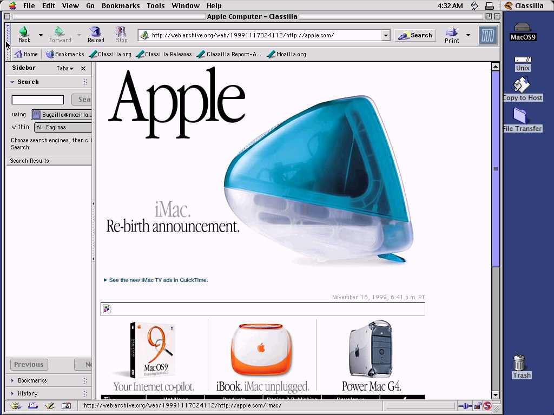This screenshot has height=415, width=554.
Task: Open the Forward button history dropdown
Action: [79, 35]
